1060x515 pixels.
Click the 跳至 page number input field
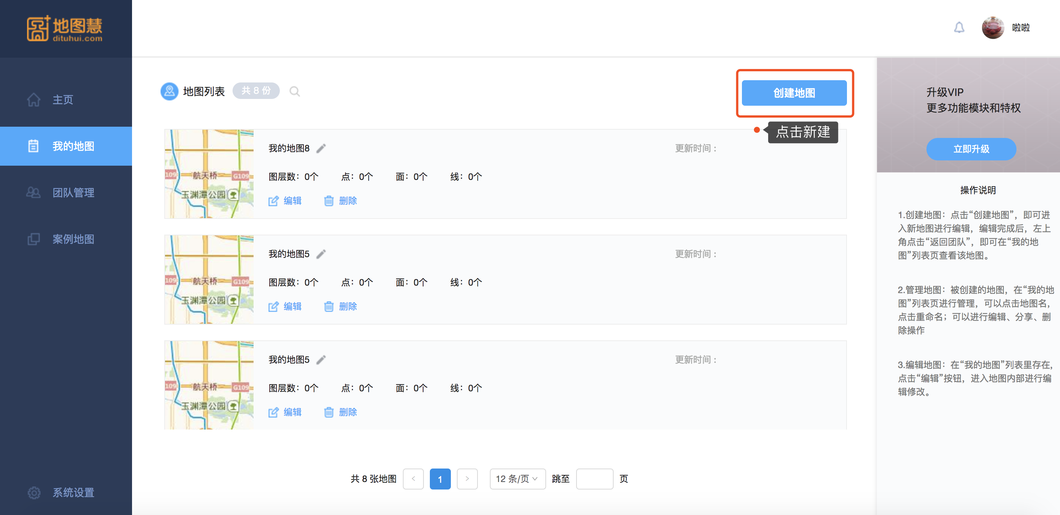point(594,479)
